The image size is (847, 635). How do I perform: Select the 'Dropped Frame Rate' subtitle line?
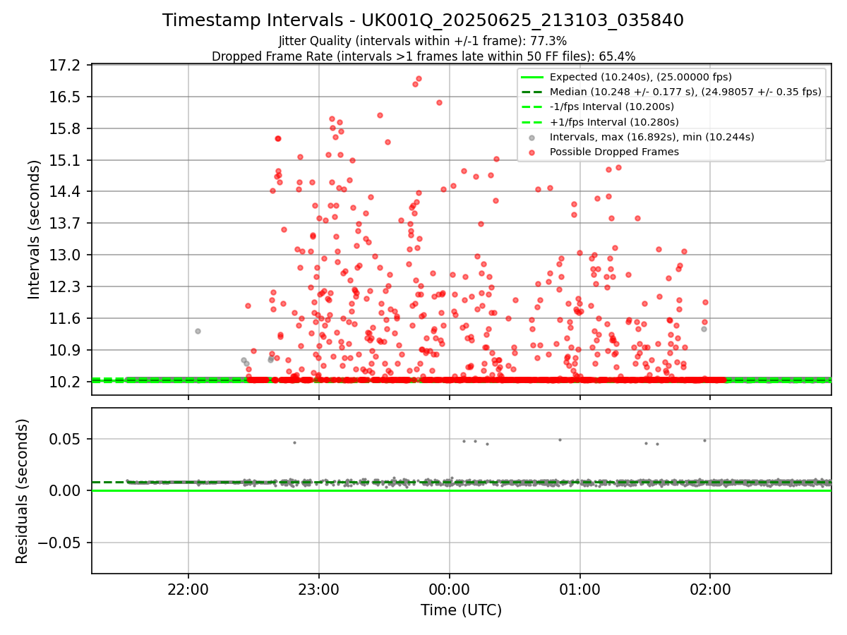click(x=423, y=56)
